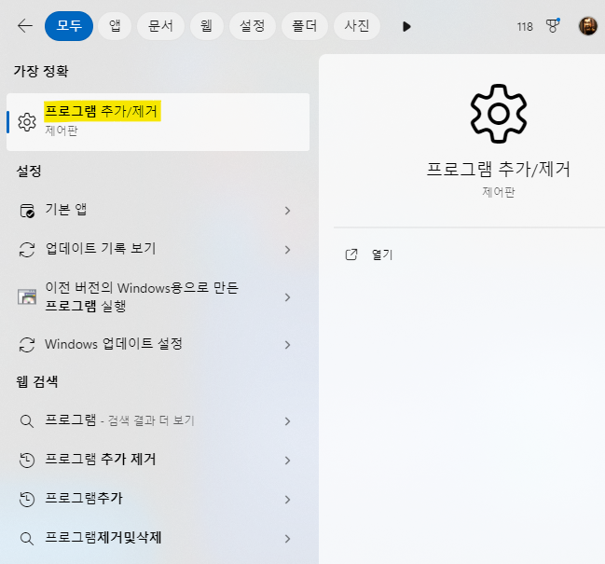Click the large gear icon in preview pane

499,114
